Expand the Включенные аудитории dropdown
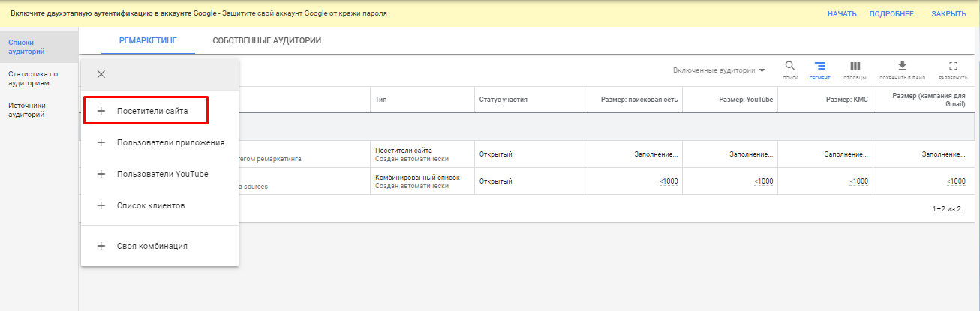The width and height of the screenshot is (980, 311). [719, 70]
